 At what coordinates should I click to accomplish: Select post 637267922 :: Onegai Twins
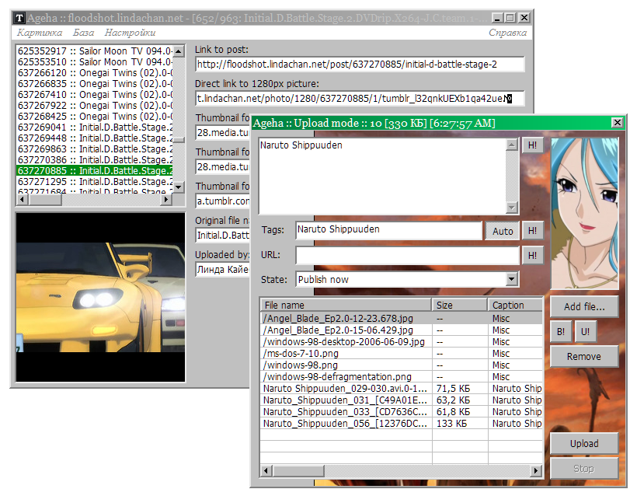95,106
